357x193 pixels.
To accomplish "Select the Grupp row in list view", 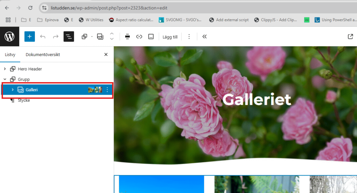I will click(57, 79).
